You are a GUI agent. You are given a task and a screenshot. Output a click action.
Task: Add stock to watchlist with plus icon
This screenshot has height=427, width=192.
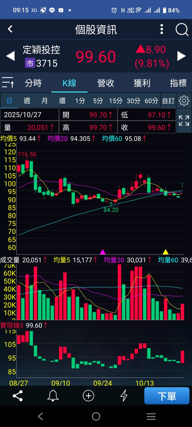88,396
